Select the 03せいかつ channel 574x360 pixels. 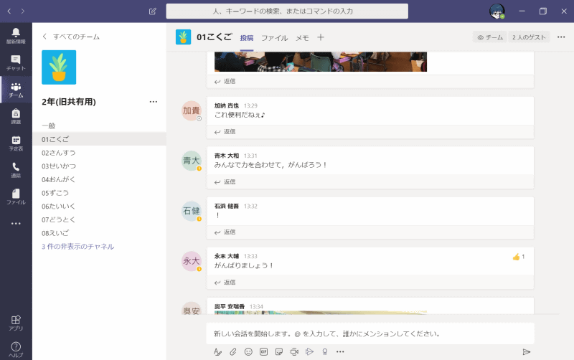tap(99, 166)
